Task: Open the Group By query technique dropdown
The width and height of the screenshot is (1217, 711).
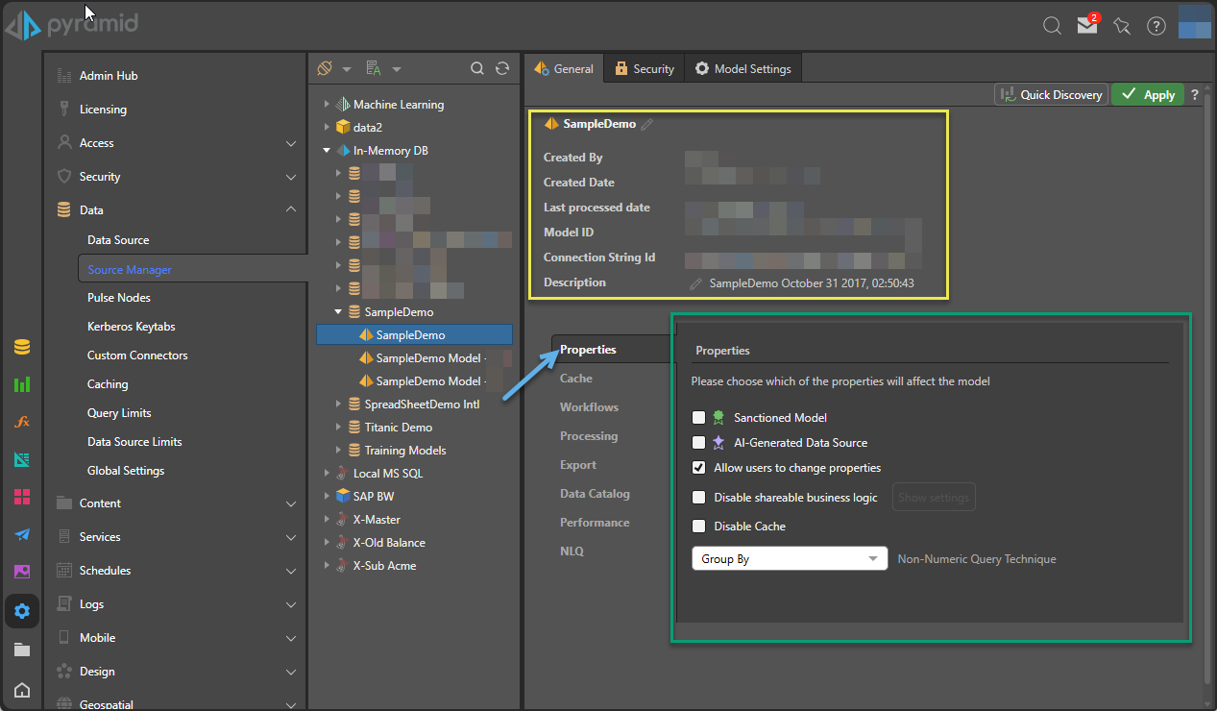Action: pos(790,558)
